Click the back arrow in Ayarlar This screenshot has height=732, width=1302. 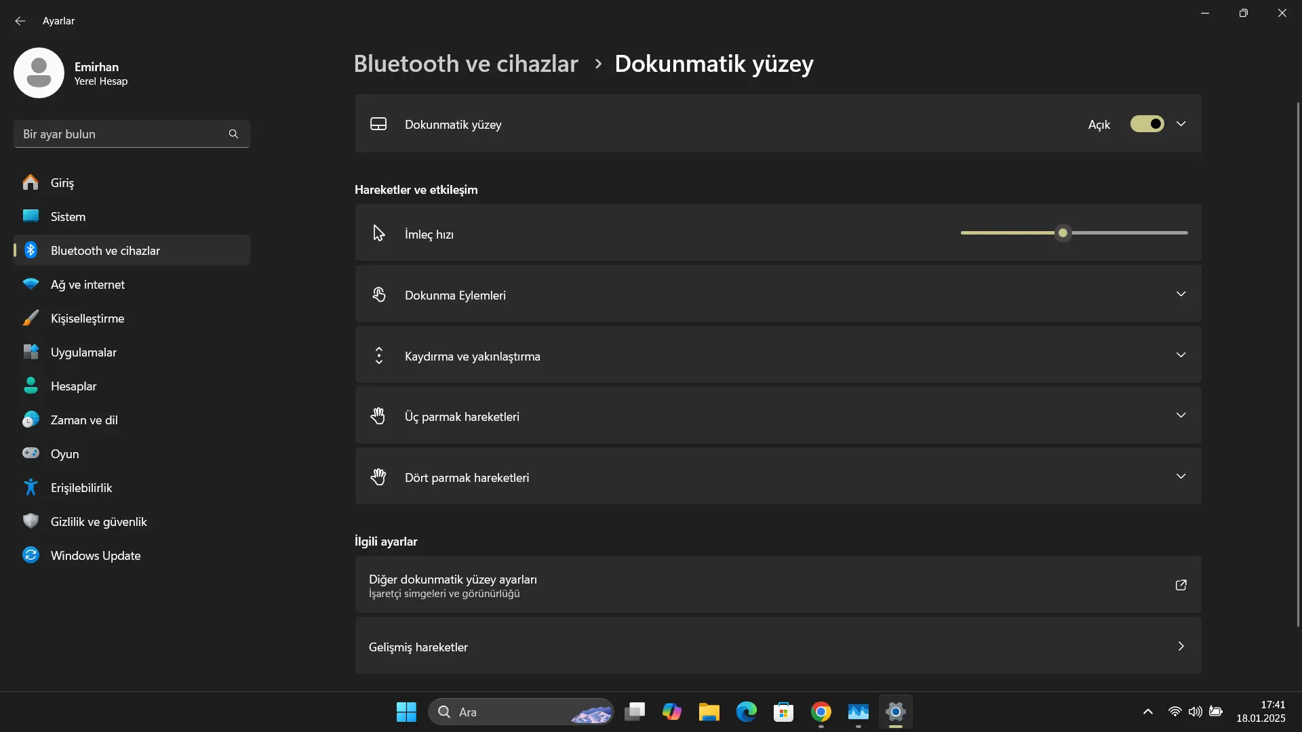[20, 21]
